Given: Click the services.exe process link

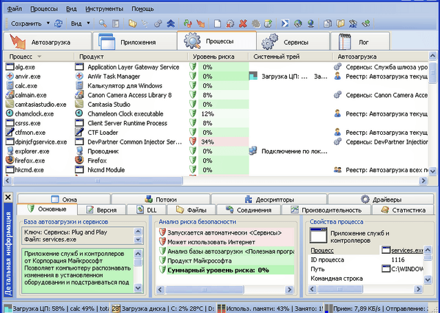Looking at the screenshot, I should tap(407, 250).
